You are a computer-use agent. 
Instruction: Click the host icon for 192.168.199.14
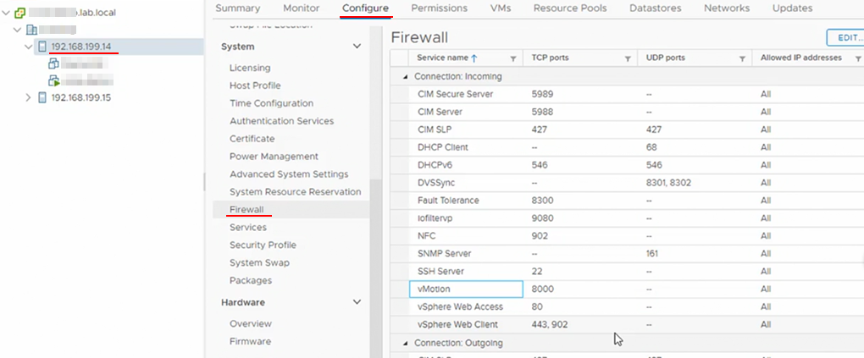click(x=42, y=47)
